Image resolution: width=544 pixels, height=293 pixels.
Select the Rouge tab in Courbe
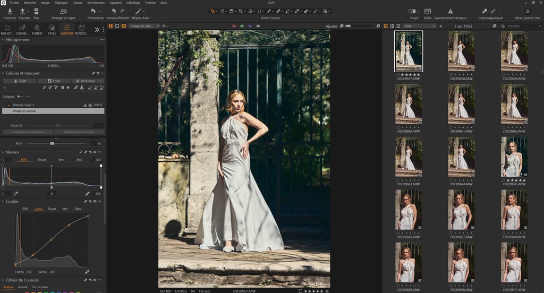click(52, 209)
